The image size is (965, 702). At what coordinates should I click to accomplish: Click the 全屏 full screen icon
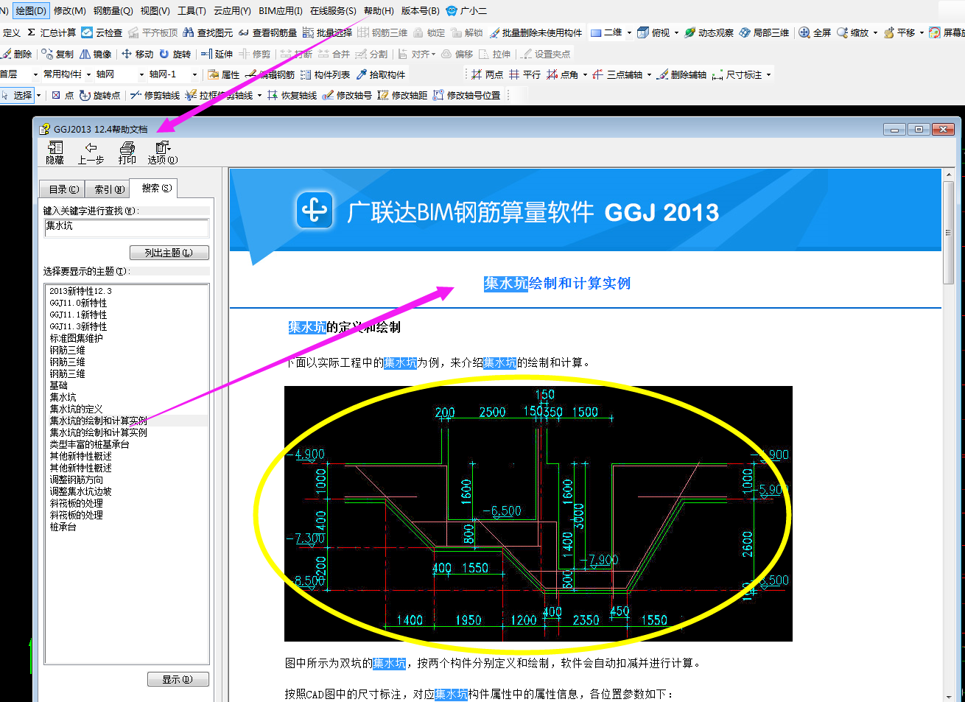tap(815, 32)
